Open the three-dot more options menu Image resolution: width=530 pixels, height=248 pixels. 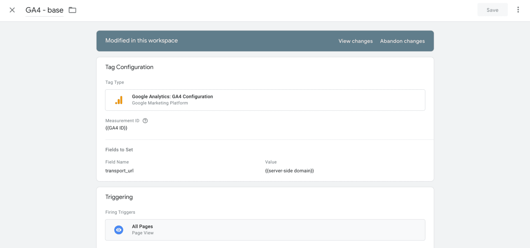[x=518, y=10]
